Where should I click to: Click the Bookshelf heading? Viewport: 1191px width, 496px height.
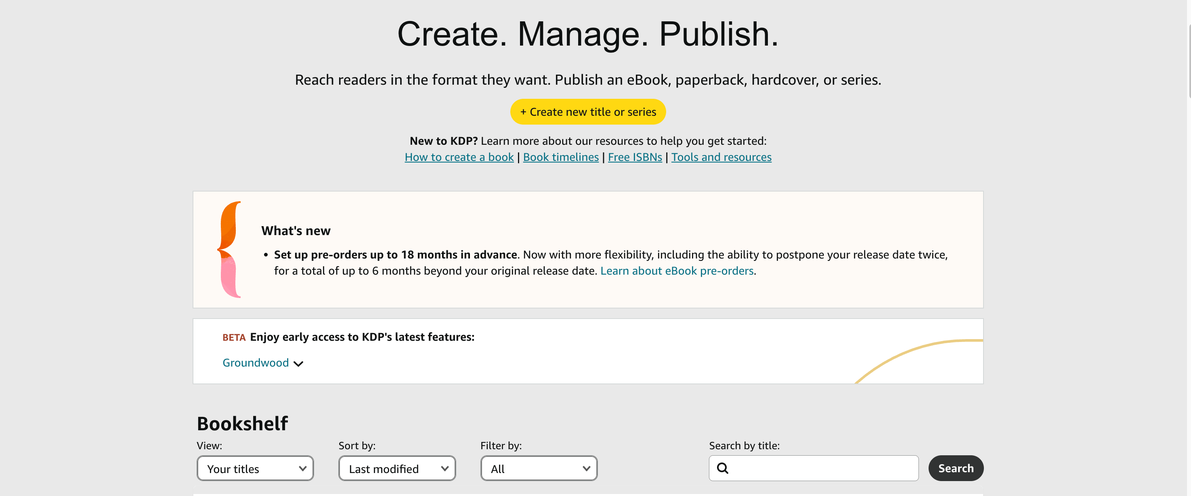242,423
